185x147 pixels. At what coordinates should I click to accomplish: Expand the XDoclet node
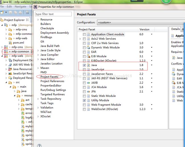point(38,117)
